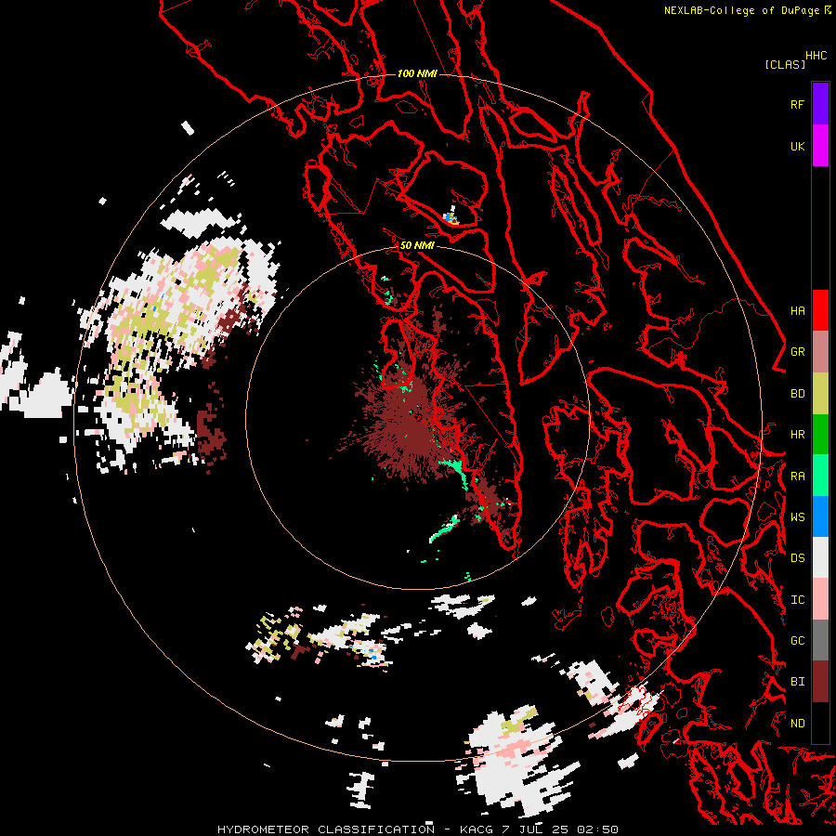The width and height of the screenshot is (836, 836).
Task: Click the HA red legend swatch
Action: point(820,310)
